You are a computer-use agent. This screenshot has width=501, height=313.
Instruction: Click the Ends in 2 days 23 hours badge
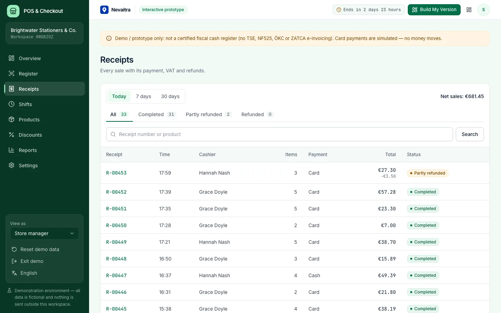[369, 10]
